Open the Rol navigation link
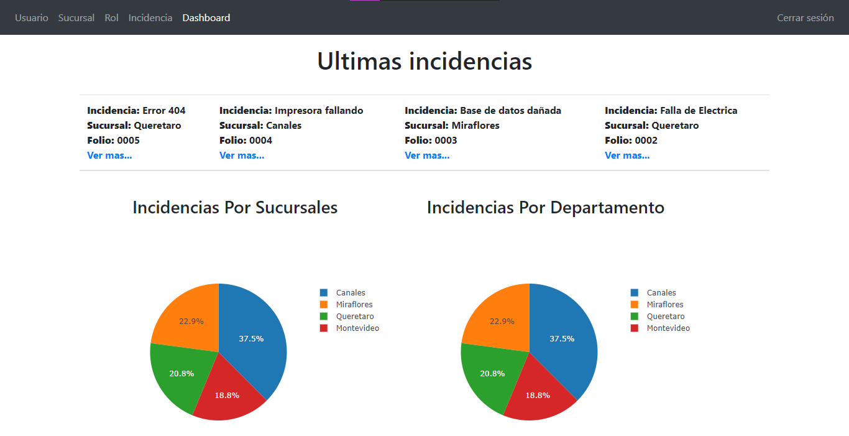Screen dimensions: 849x436 (111, 18)
